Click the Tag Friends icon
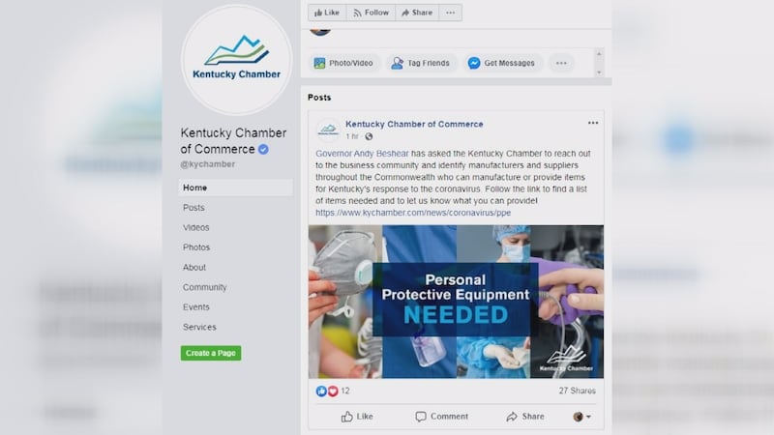774x435 pixels. (397, 63)
